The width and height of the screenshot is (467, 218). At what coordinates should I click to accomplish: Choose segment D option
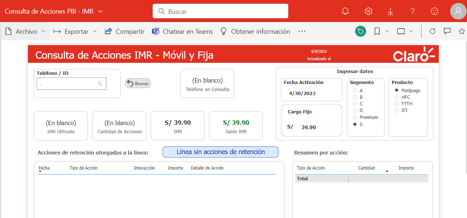[355, 110]
